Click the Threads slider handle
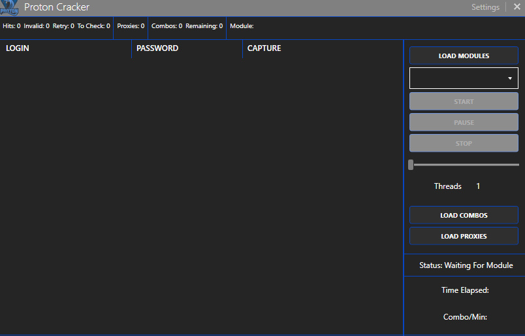The height and width of the screenshot is (336, 525). click(411, 165)
